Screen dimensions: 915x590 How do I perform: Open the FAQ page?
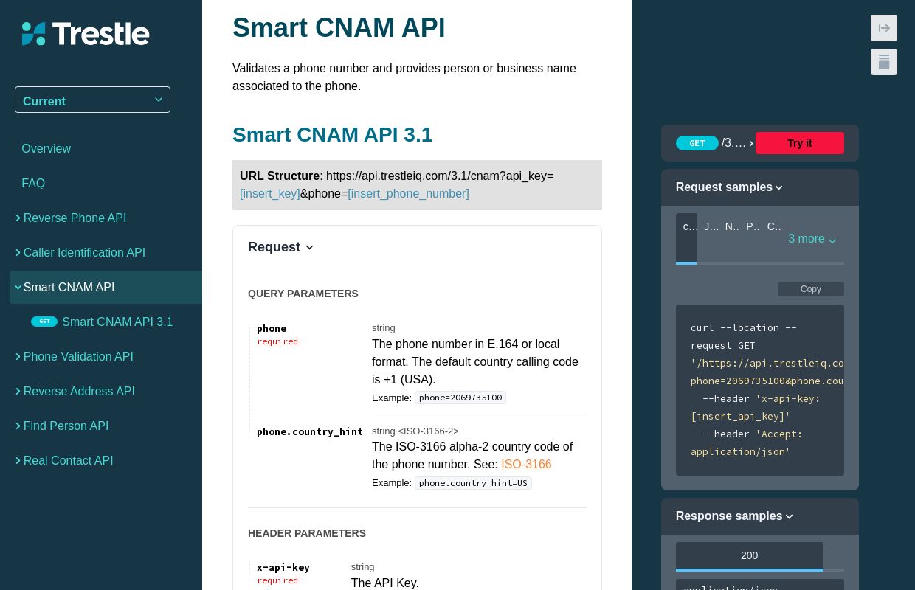(33, 183)
